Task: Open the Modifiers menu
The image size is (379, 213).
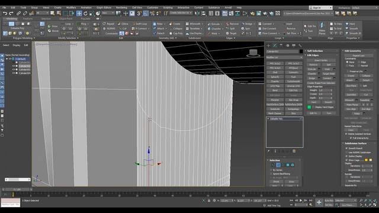Action: pyautogui.click(x=71, y=8)
